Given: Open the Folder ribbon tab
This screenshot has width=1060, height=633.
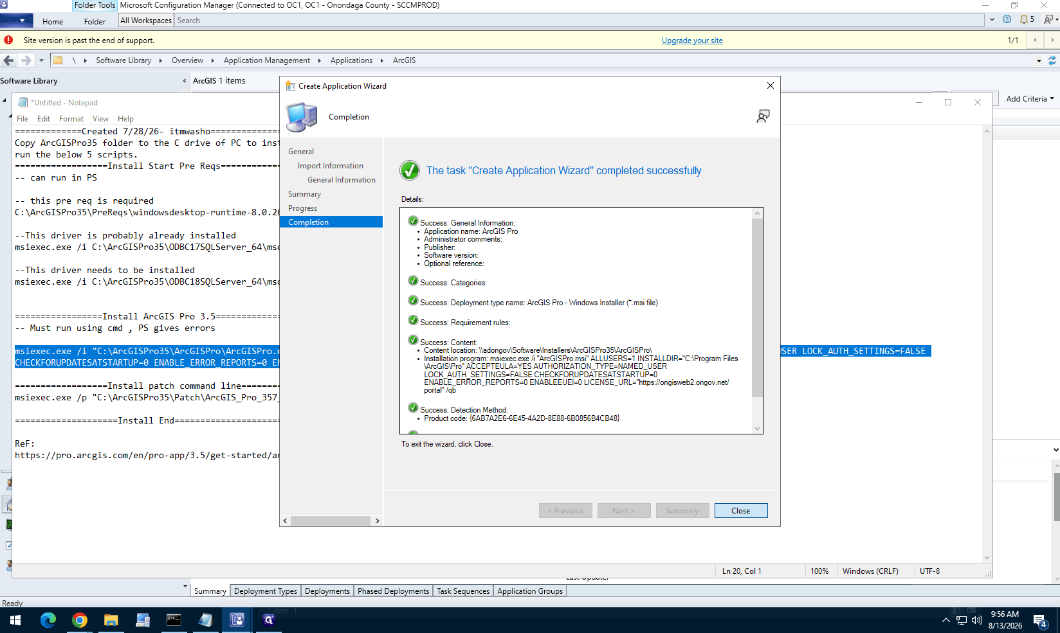Looking at the screenshot, I should (95, 21).
